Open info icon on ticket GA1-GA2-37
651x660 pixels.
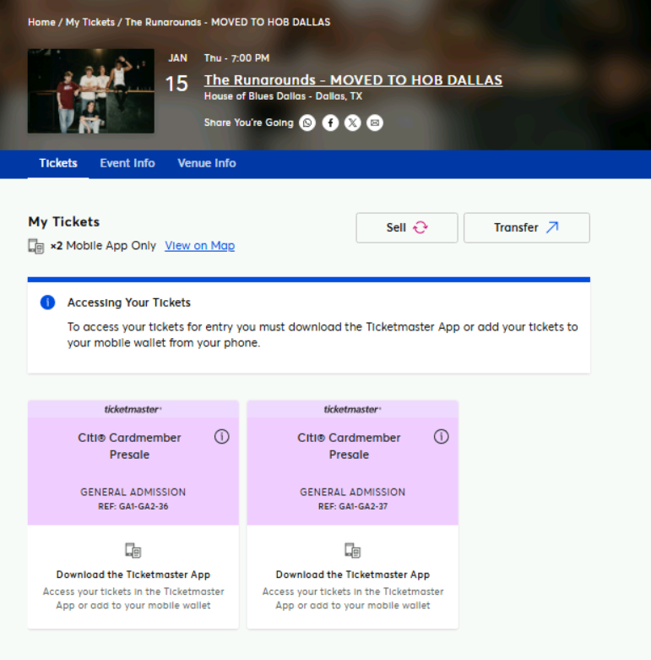(441, 437)
